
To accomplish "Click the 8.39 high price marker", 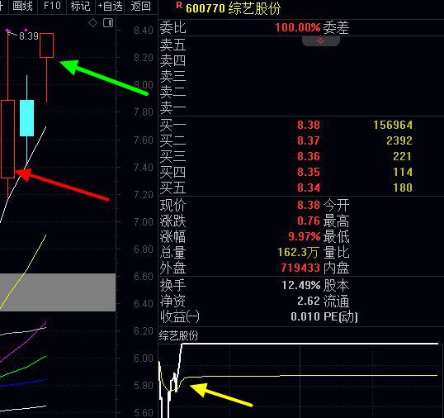I will [29, 36].
